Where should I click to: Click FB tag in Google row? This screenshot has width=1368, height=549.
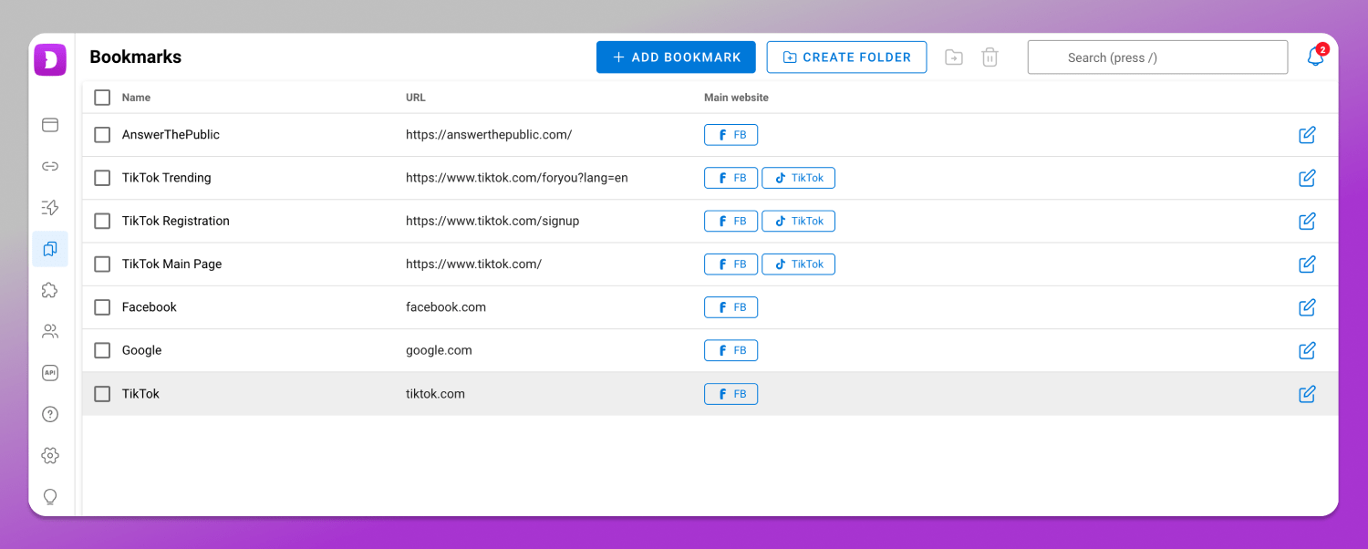click(731, 350)
